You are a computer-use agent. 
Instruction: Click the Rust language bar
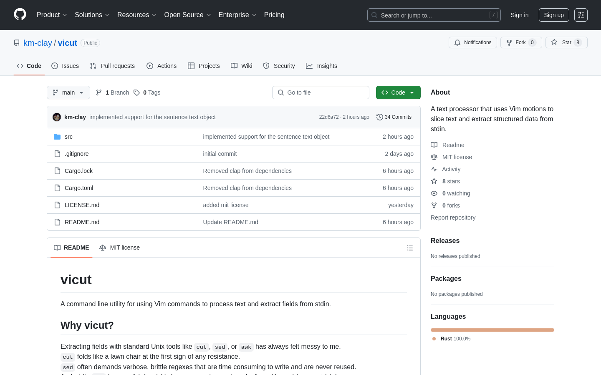coord(492,330)
